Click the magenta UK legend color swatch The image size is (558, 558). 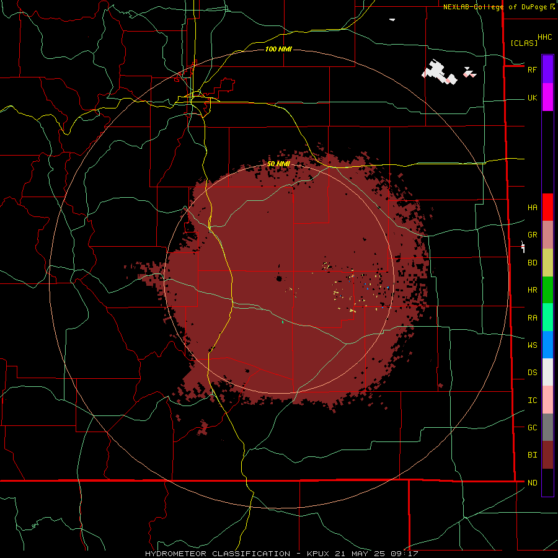pos(547,97)
